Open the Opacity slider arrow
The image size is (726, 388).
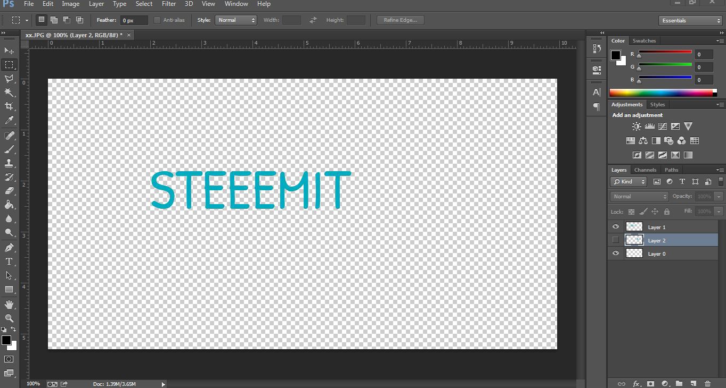click(719, 197)
